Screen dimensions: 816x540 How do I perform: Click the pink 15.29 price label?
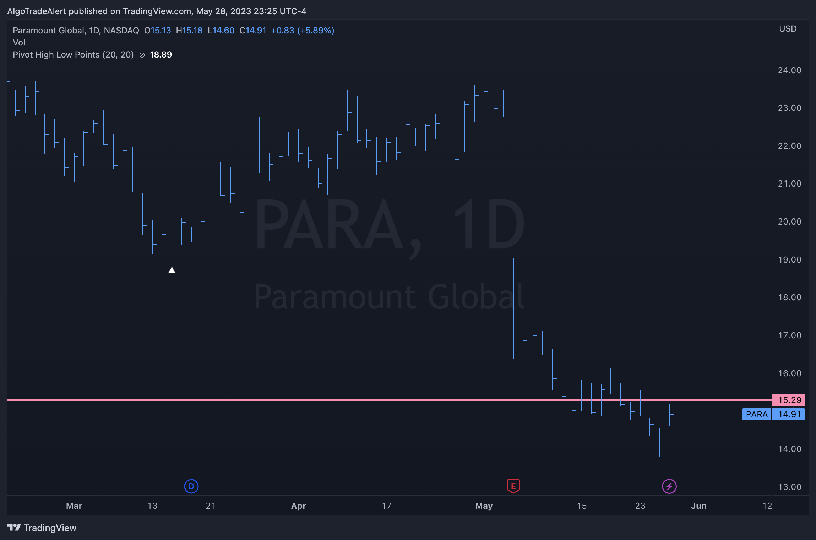tap(789, 400)
